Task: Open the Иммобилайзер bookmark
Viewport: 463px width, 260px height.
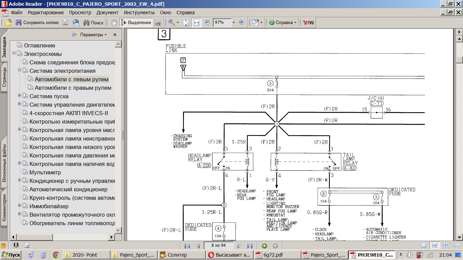Action: (x=49, y=206)
